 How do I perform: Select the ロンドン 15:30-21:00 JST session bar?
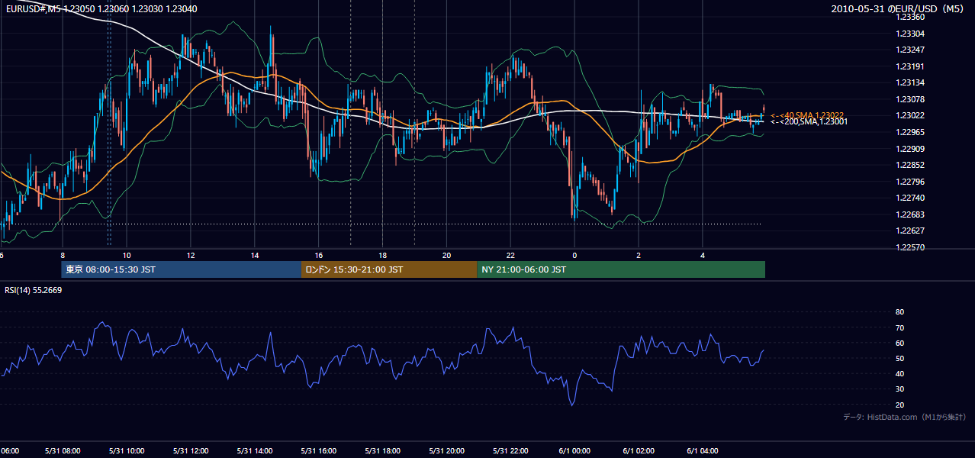click(389, 269)
